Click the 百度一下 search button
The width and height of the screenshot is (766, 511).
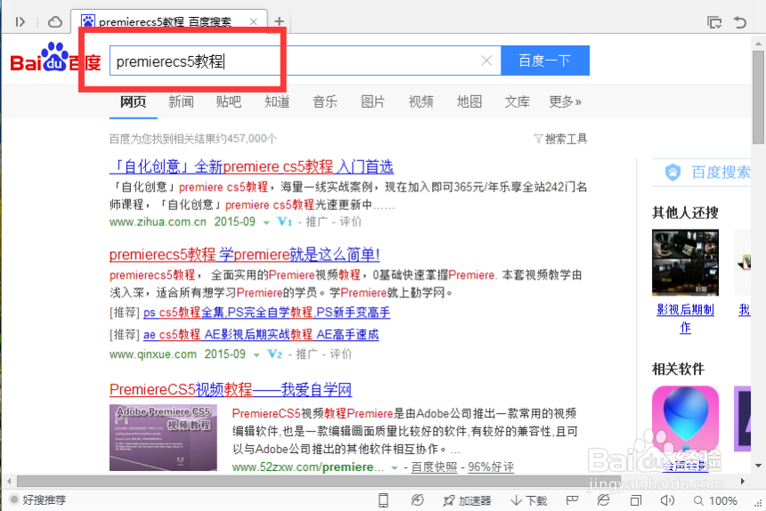pos(545,61)
